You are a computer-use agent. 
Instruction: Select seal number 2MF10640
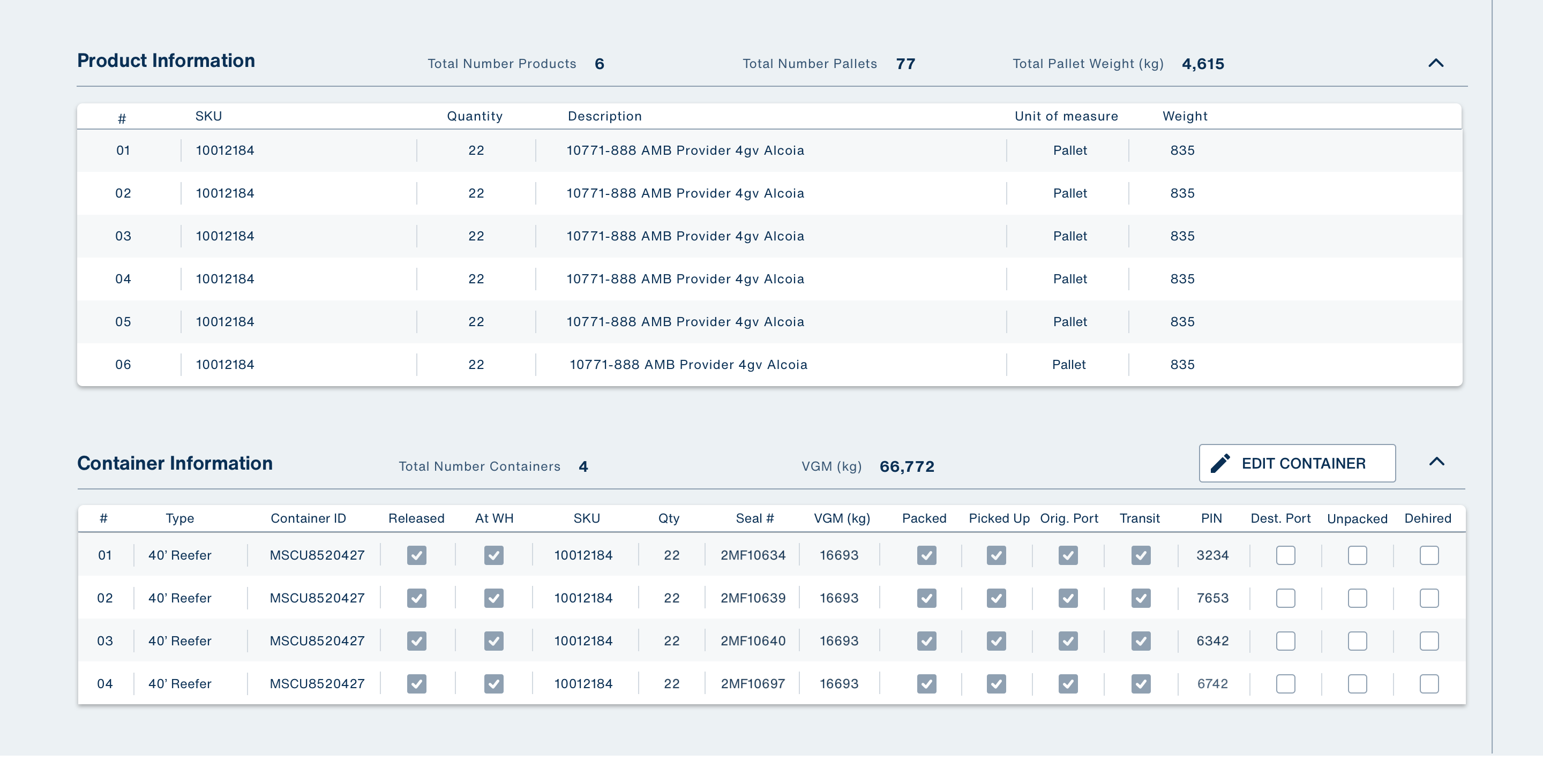(753, 641)
